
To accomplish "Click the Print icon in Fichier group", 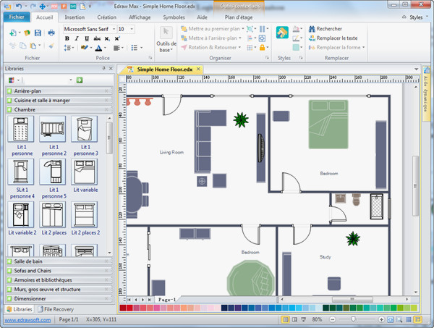I will 51,32.
